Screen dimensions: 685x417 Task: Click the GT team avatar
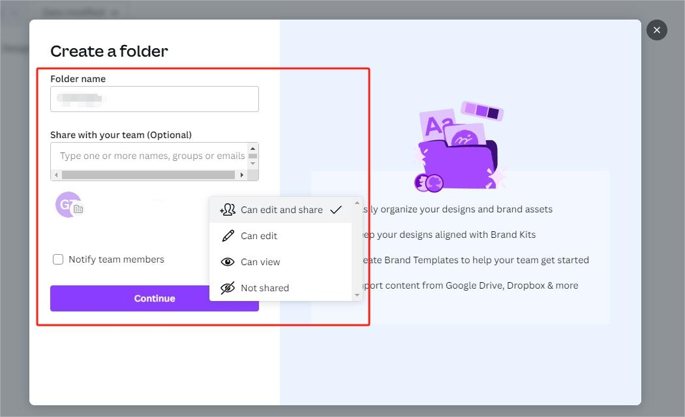coord(68,205)
